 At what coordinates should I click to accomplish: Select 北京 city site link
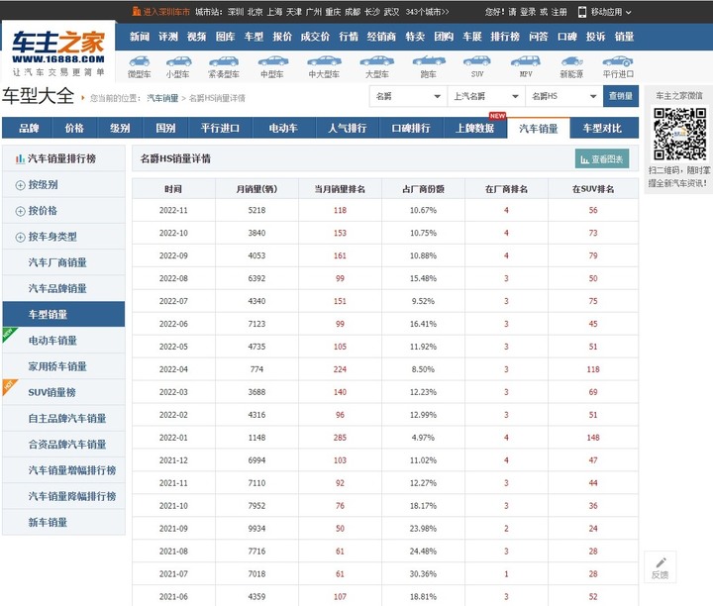255,12
